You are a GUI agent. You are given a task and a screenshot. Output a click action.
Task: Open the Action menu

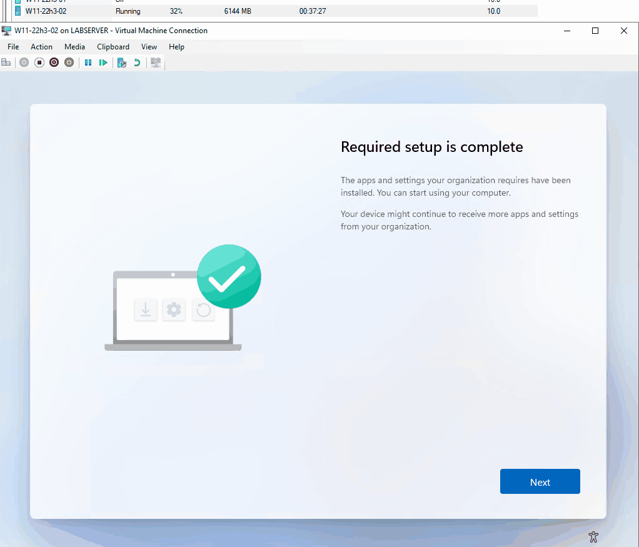(x=42, y=47)
